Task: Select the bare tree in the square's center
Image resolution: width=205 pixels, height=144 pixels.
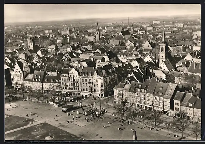Action: click(x=121, y=109)
